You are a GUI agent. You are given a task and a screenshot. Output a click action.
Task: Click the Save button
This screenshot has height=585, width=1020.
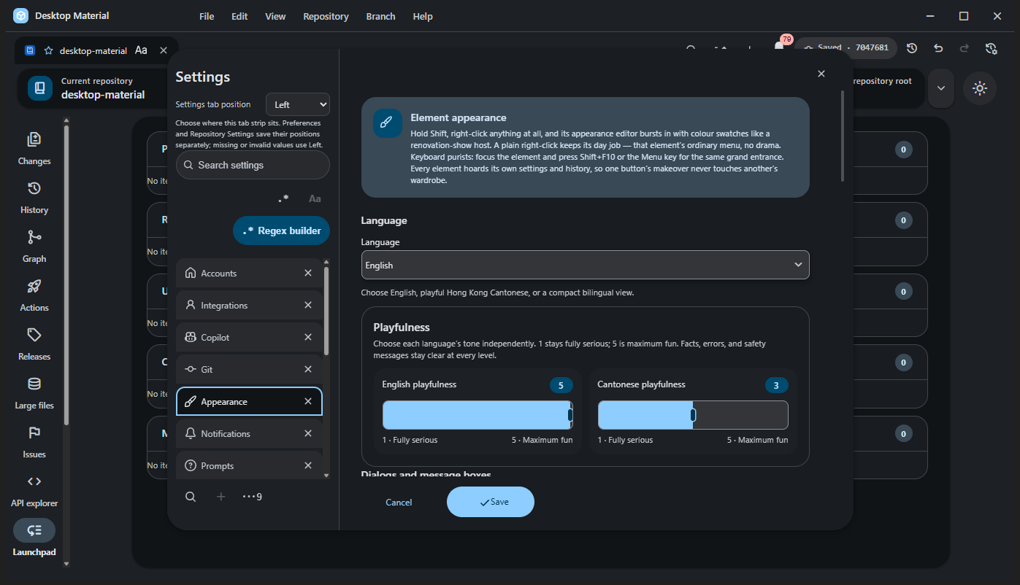491,502
